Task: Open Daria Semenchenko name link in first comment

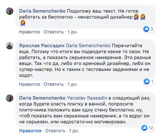Action: [x=42, y=11]
